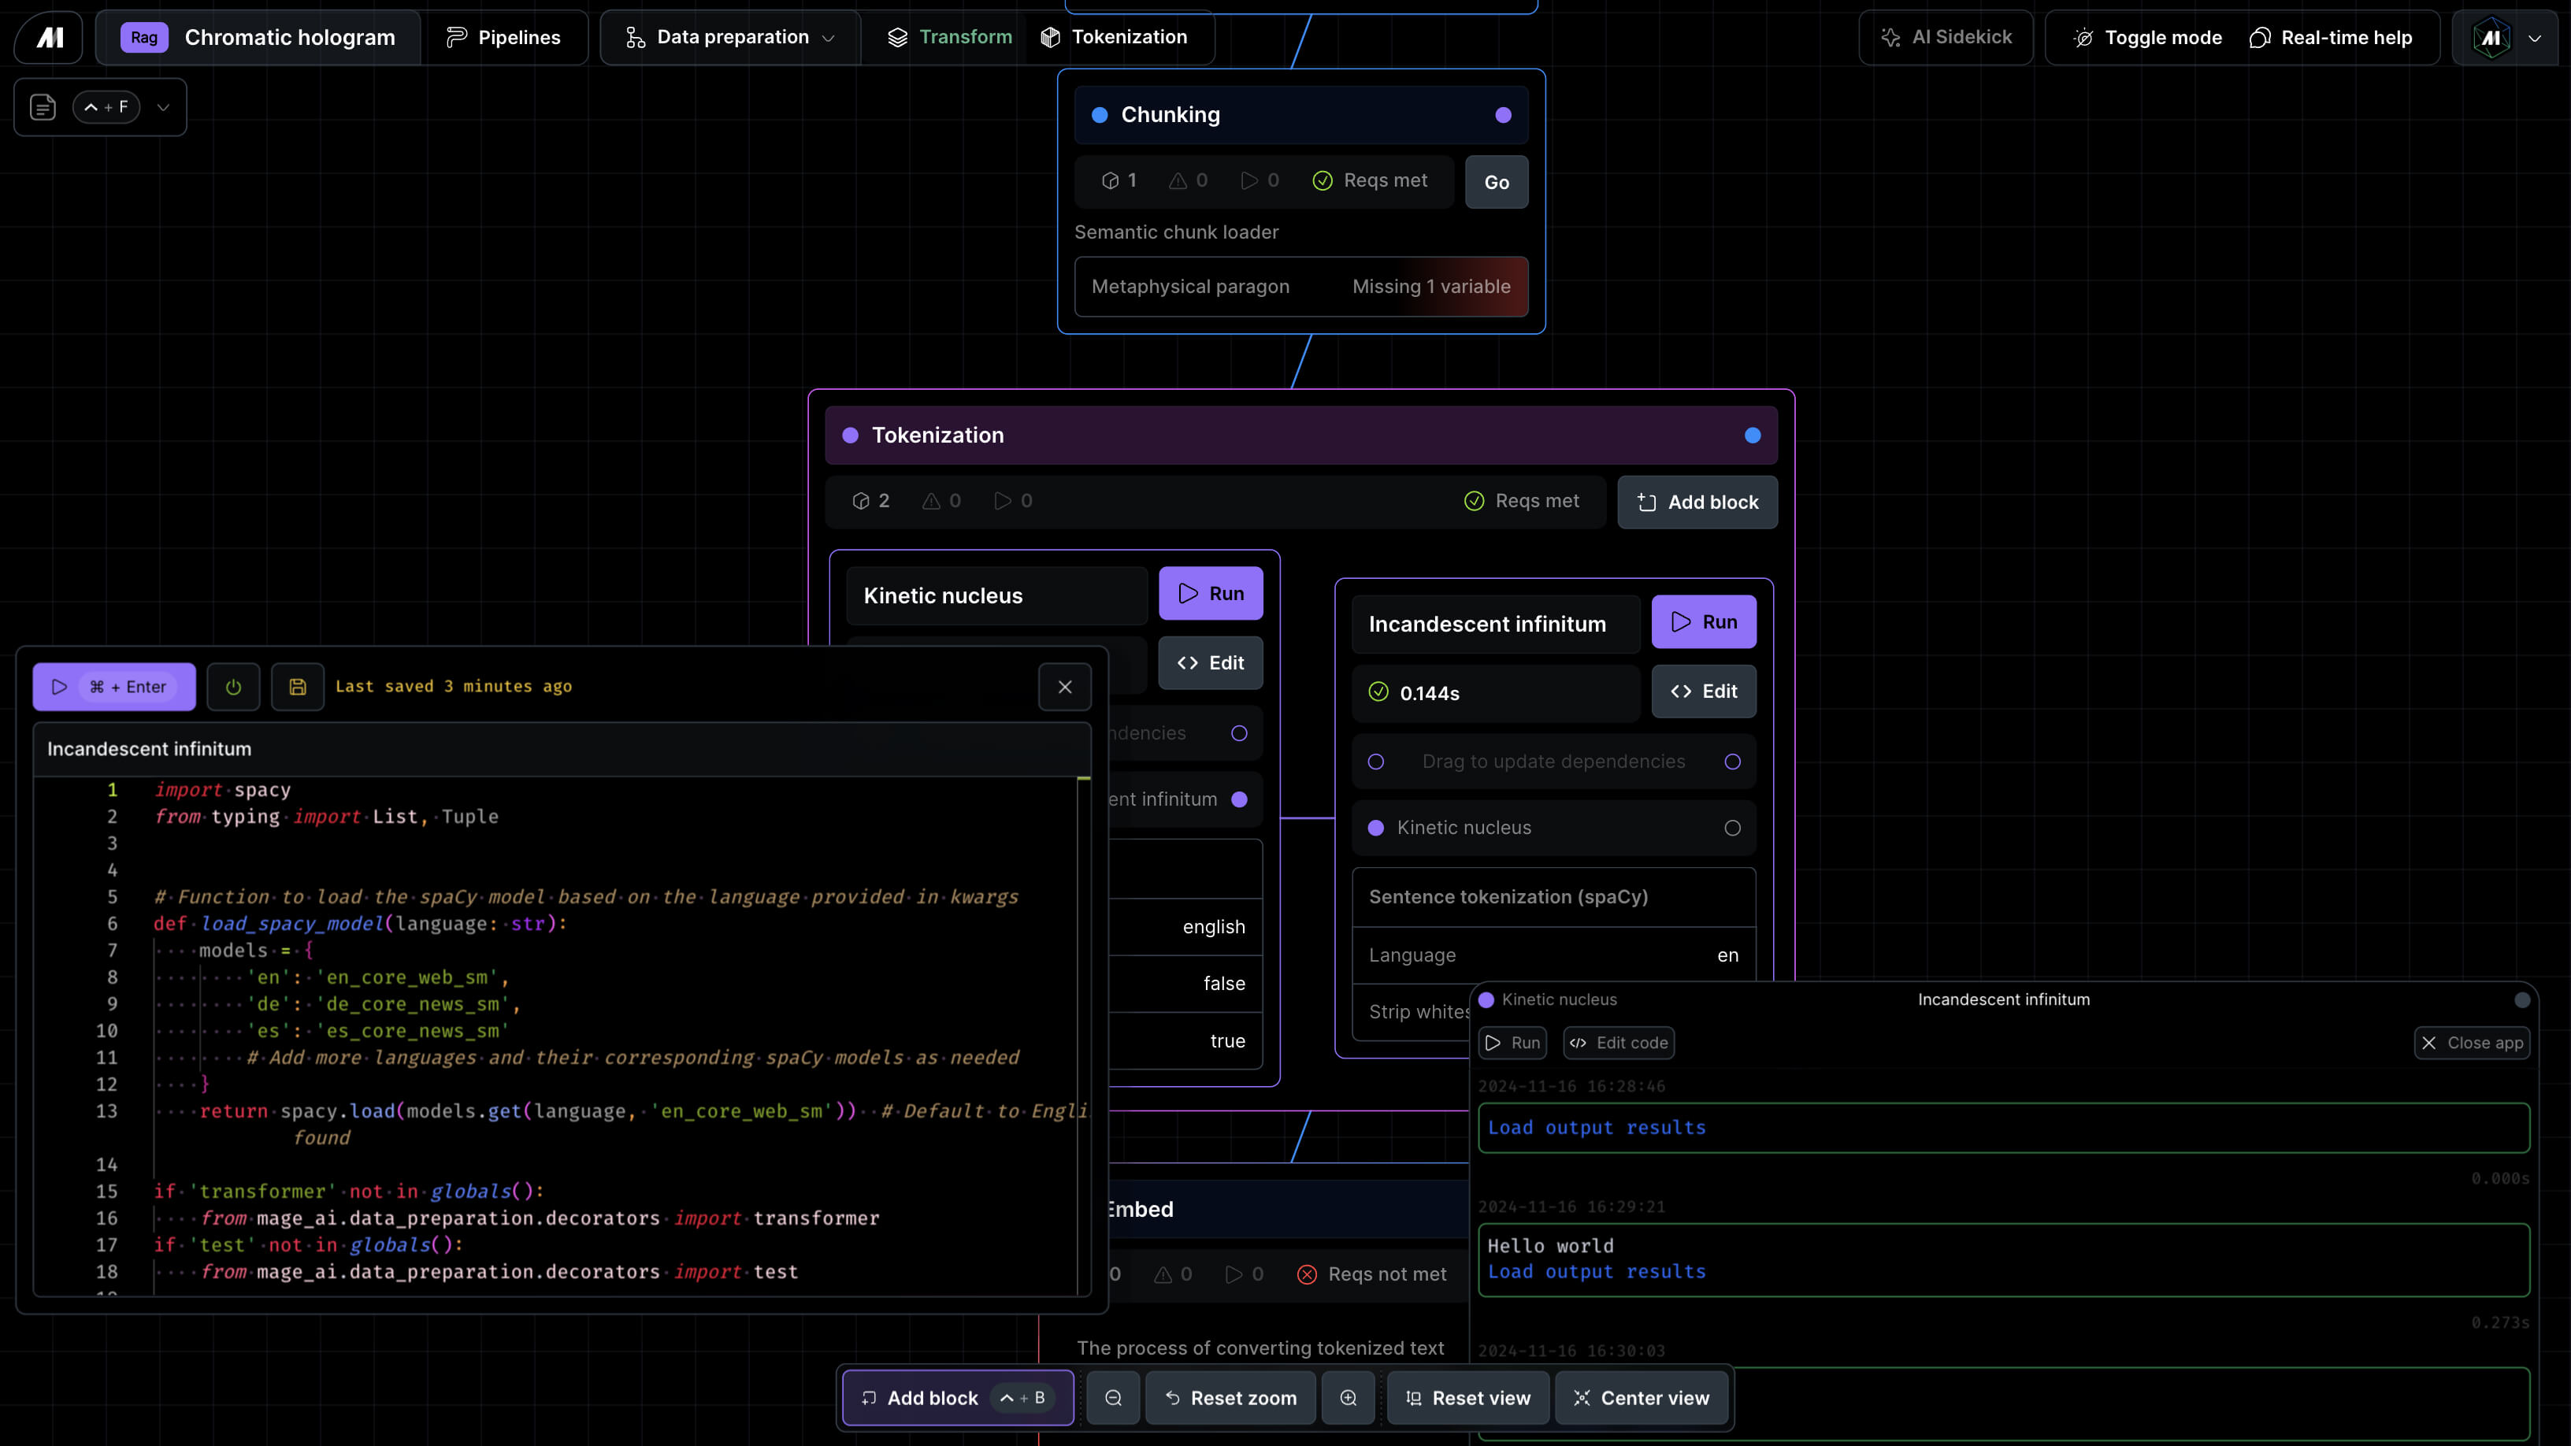2571x1446 pixels.
Task: Click Edit code in output panel
Action: coord(1619,1043)
